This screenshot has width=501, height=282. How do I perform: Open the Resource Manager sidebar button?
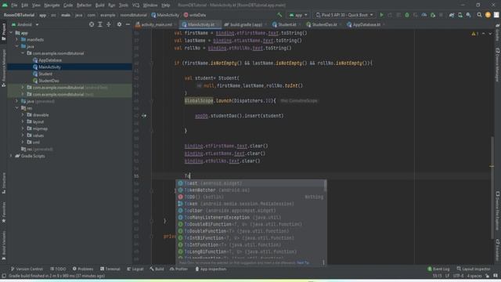(x=3, y=68)
